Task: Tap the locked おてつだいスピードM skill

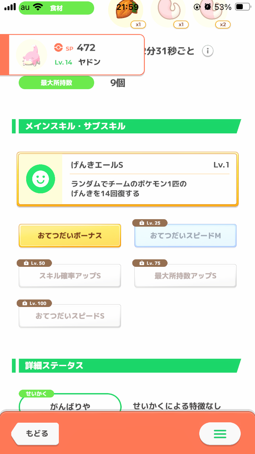Action: pyautogui.click(x=185, y=236)
